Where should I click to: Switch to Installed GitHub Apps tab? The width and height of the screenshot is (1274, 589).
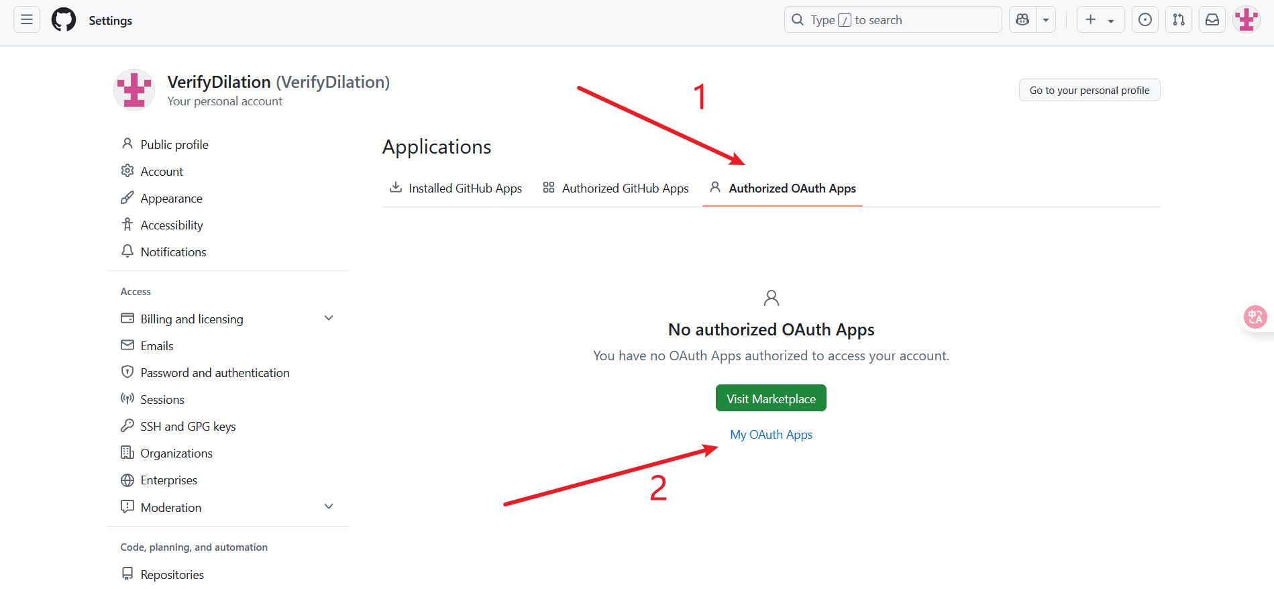456,189
